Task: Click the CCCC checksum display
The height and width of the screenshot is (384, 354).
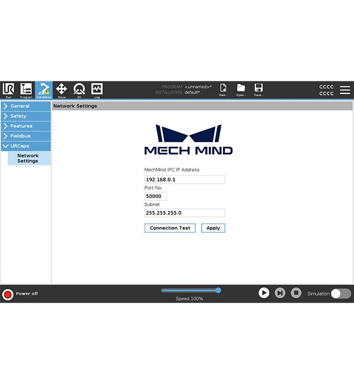Action: click(x=326, y=90)
